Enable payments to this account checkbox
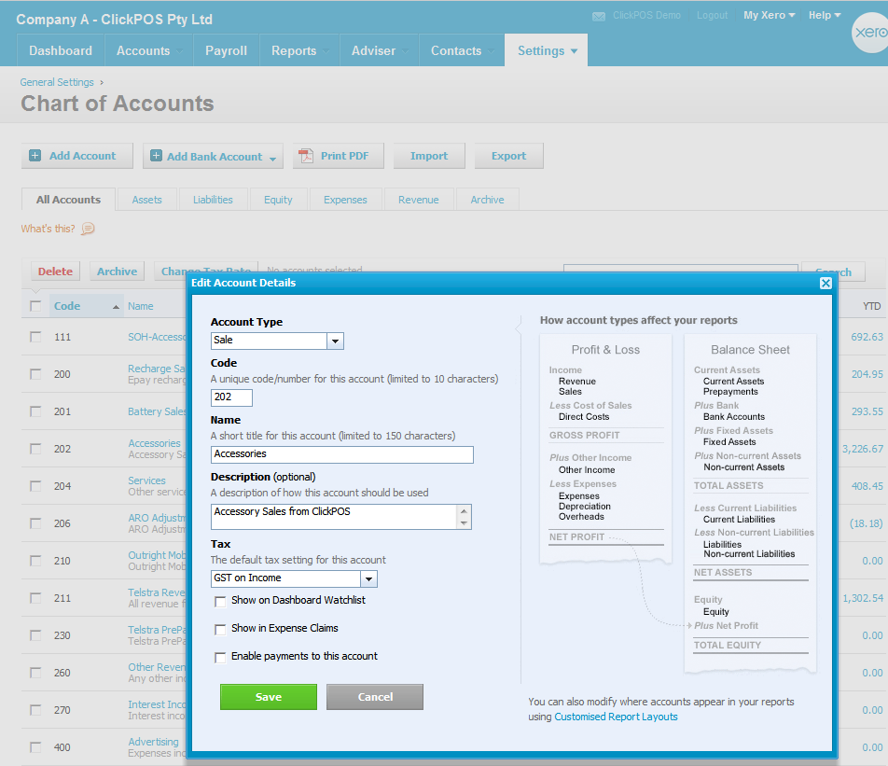 (220, 657)
